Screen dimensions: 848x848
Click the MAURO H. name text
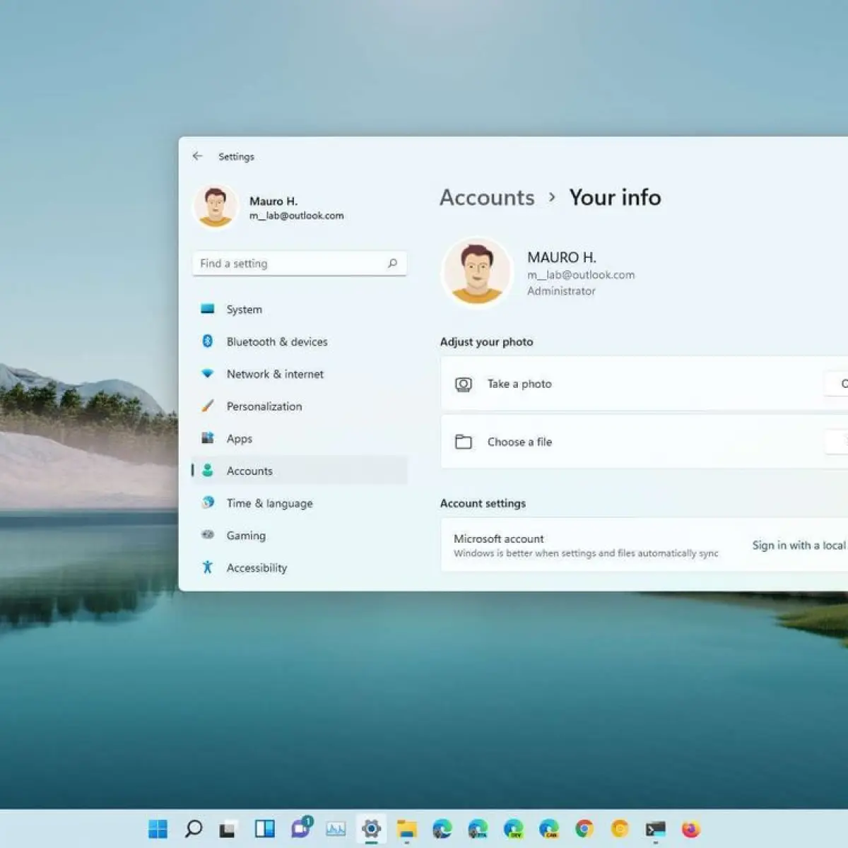click(562, 257)
